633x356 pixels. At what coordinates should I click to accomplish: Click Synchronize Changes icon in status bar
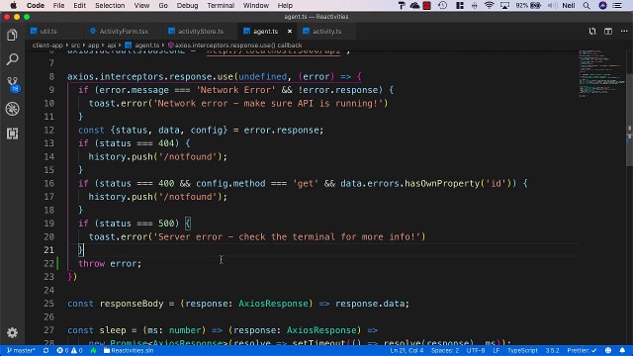pyautogui.click(x=46, y=350)
